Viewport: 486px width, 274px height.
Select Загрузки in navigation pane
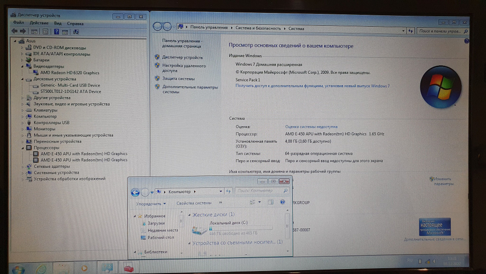tap(156, 223)
